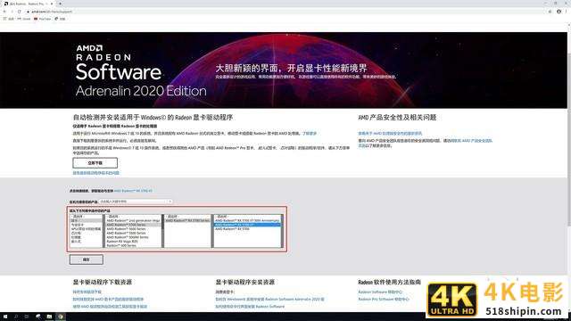This screenshot has width=571, height=321.
Task: Select AMD Radeon RX 5700 in last list
Action: [x=248, y=229]
